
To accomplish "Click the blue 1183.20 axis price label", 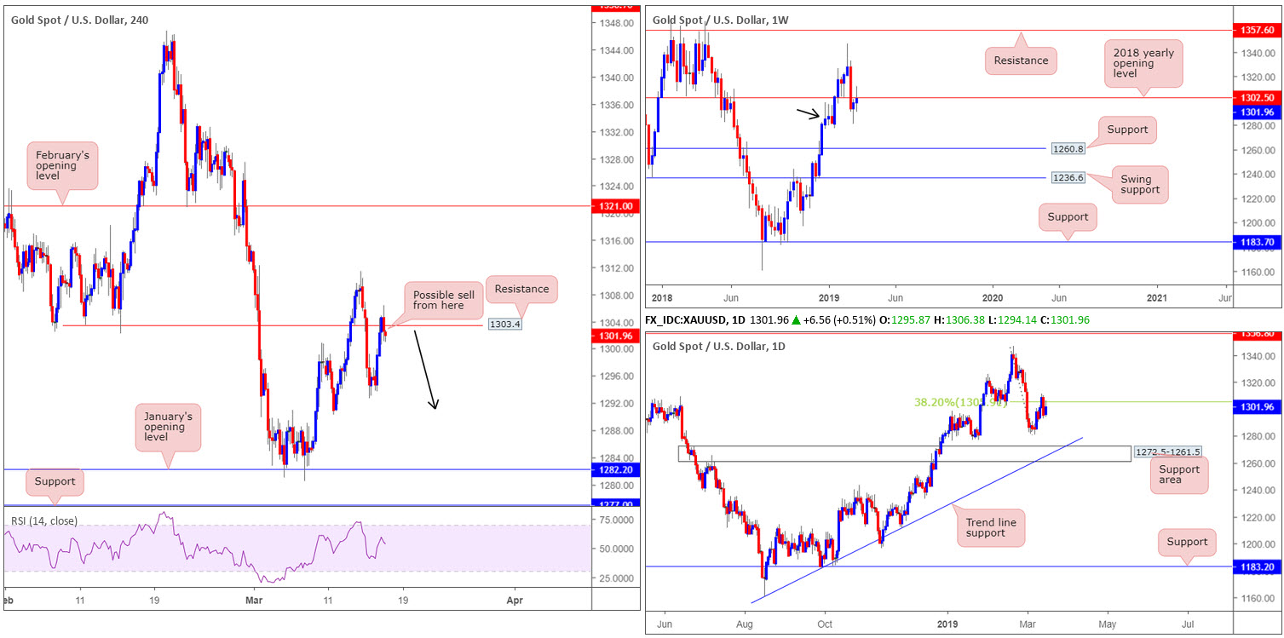I will pyautogui.click(x=1258, y=566).
